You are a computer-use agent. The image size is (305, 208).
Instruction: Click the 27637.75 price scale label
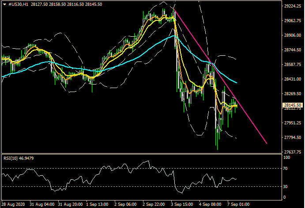(x=291, y=152)
